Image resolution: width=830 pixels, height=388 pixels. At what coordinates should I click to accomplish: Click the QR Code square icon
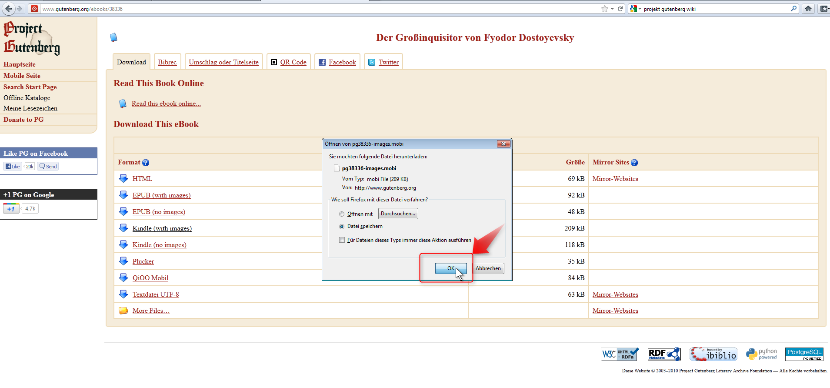coord(274,62)
